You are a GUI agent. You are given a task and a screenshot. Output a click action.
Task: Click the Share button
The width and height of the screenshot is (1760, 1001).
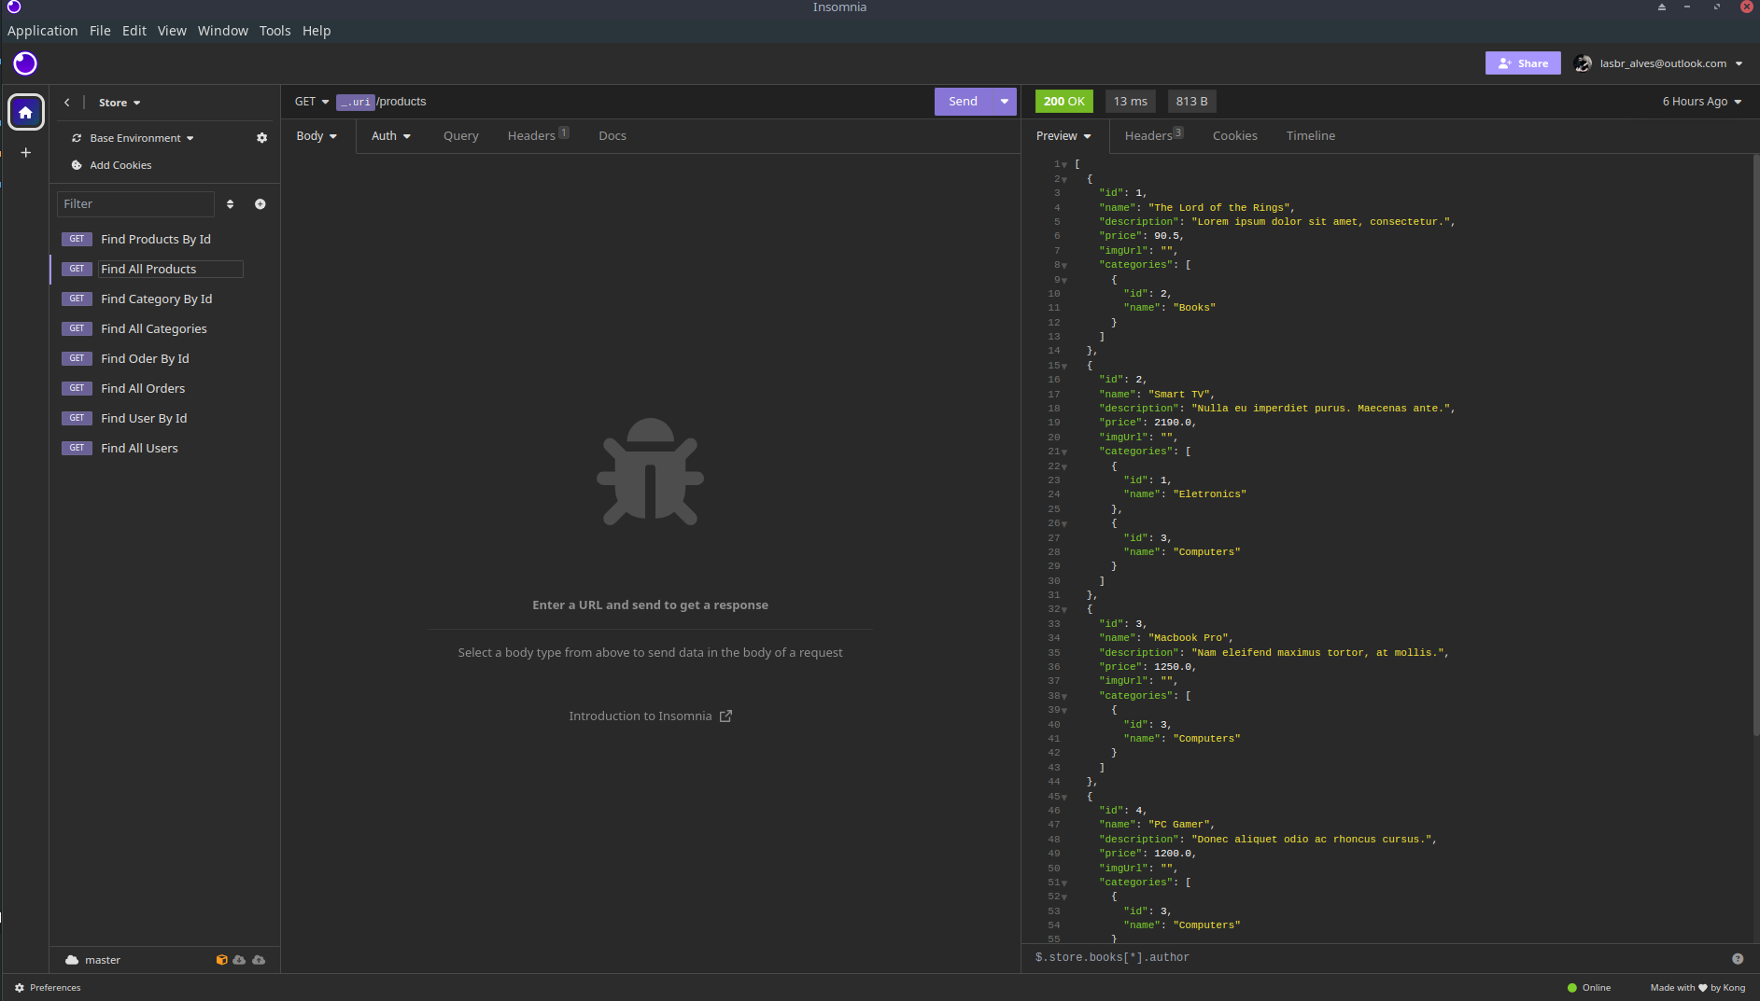(x=1523, y=63)
